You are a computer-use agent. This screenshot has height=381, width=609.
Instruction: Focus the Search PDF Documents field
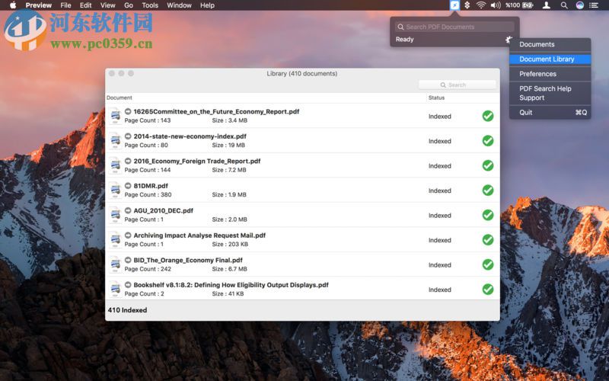pos(454,27)
